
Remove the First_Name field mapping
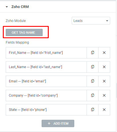tap(104, 53)
